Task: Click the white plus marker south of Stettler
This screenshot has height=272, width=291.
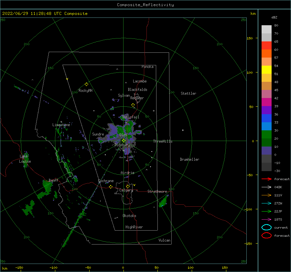Action: 183,130
